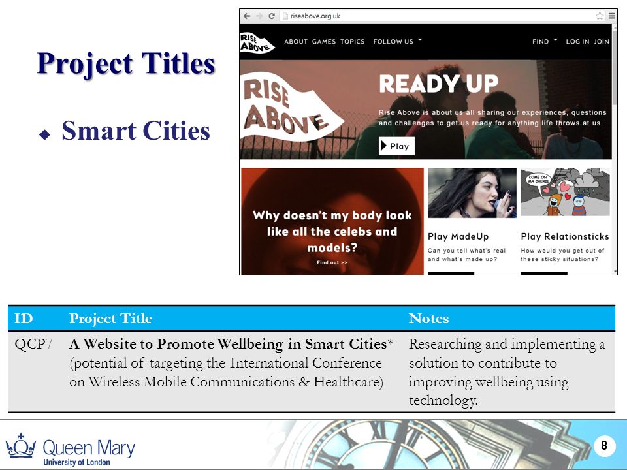Click the browser forward arrow
Screen dimensions: 627x470
click(259, 16)
